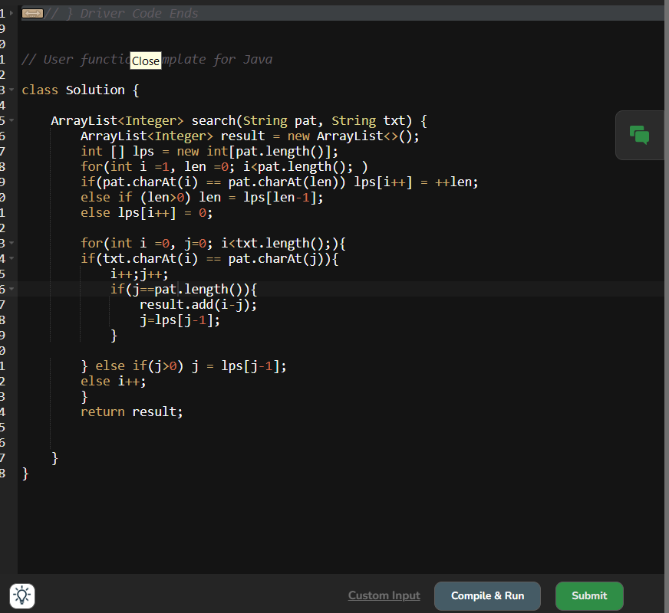Click the 'j=lps[j-1];' statement
Screen dimensions: 669x613
(x=180, y=320)
